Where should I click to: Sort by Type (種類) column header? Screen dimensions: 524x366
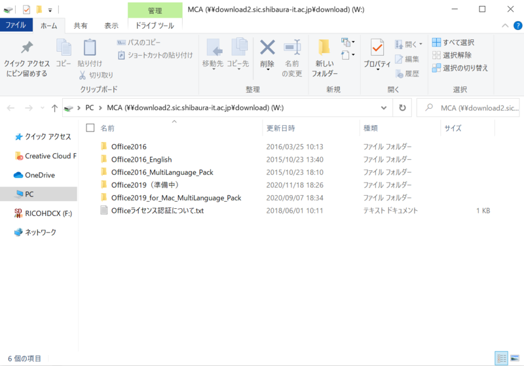(371, 128)
